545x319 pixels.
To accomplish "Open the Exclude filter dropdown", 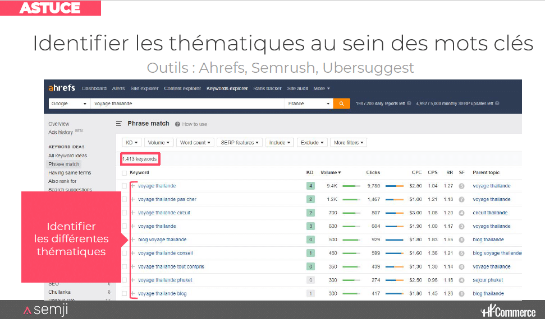I will click(x=312, y=143).
